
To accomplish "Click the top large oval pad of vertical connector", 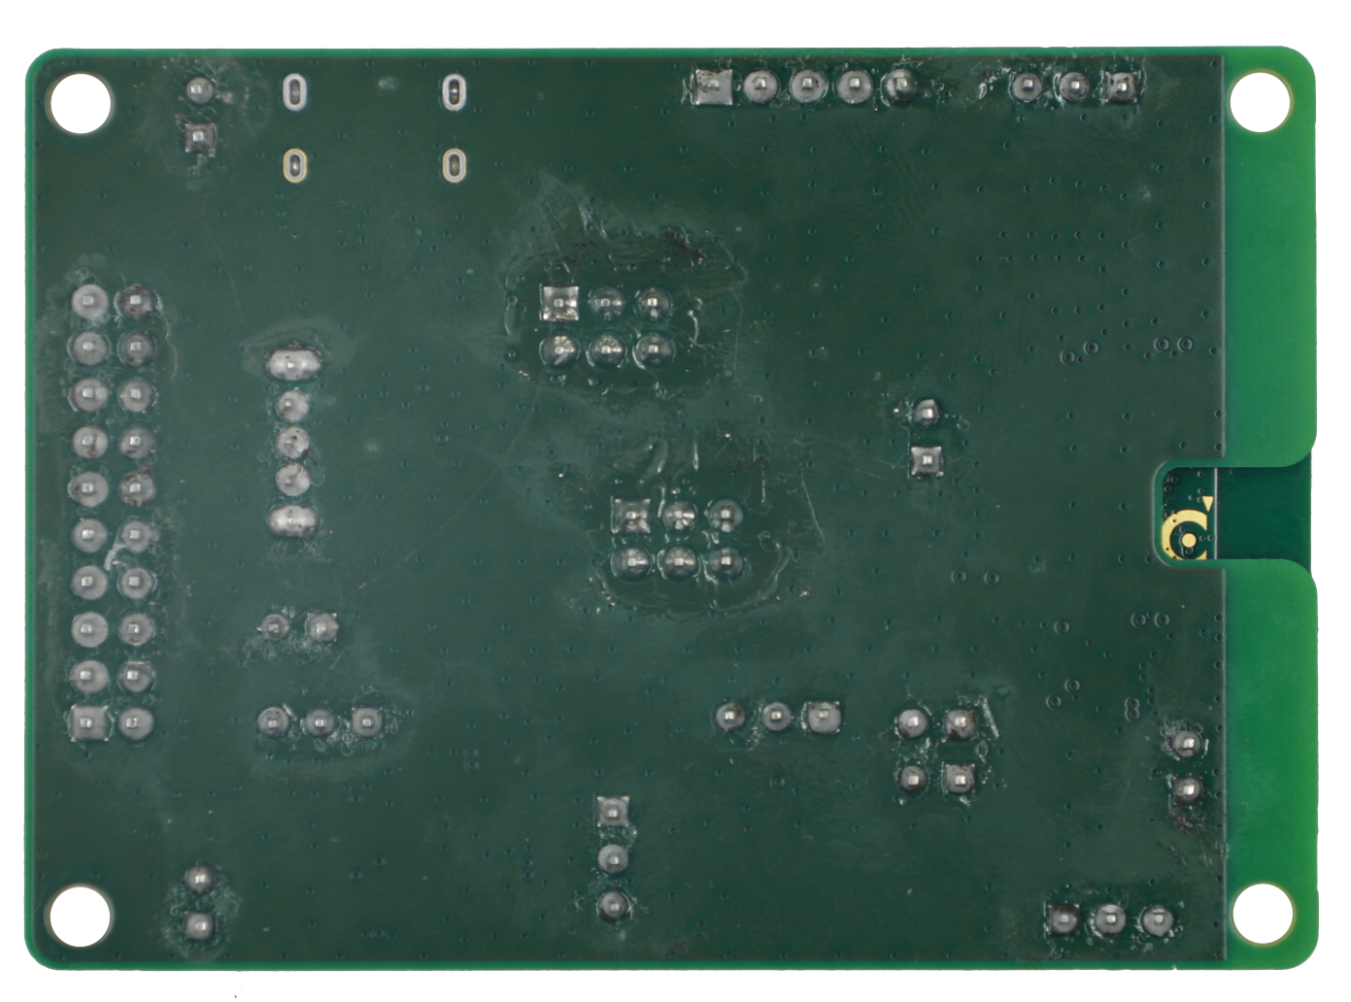I will [291, 365].
